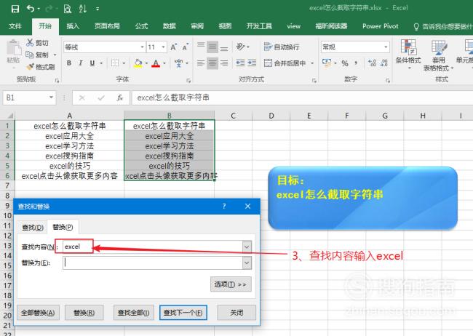Screen dimensions: 473x336
Task: Click the Borders icon
Action: click(x=115, y=63)
